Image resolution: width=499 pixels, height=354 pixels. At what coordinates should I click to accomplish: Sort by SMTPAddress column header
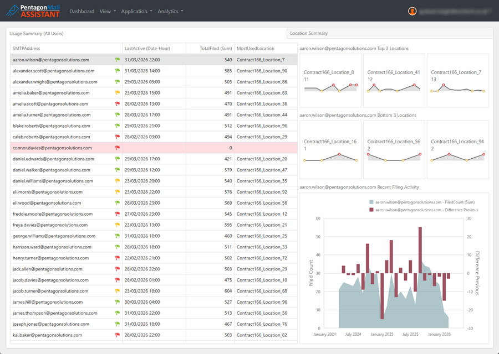(27, 49)
